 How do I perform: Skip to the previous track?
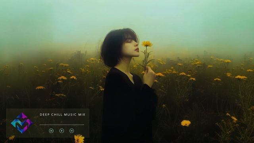pyautogui.click(x=51, y=131)
